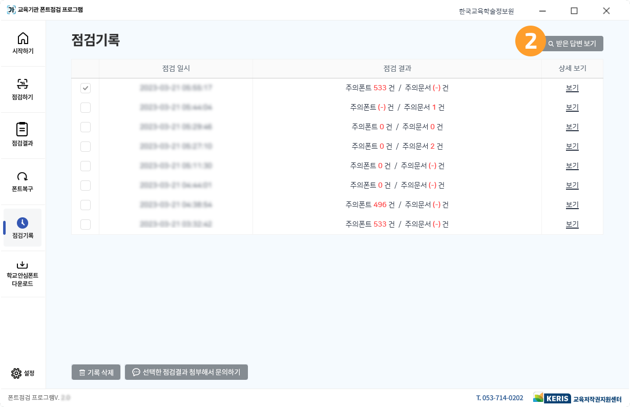
Task: Uncheck the first record with 533 주의폰트
Action: 86,88
